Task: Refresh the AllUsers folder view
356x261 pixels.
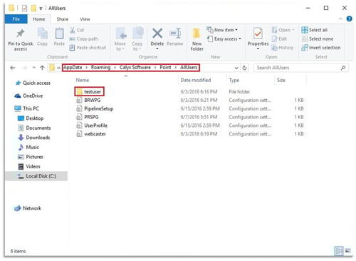Action: pyautogui.click(x=244, y=68)
